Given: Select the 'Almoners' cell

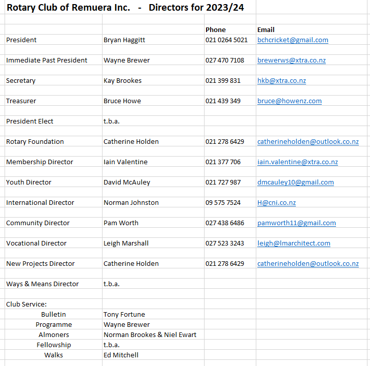Looking at the screenshot, I should 53,334.
